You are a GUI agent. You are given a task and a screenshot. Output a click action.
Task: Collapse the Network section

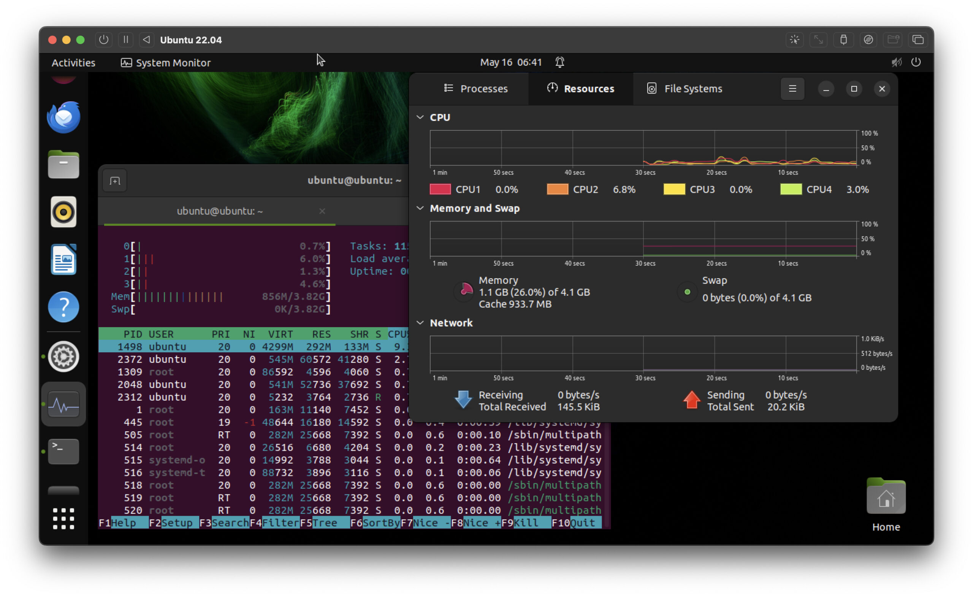[420, 323]
